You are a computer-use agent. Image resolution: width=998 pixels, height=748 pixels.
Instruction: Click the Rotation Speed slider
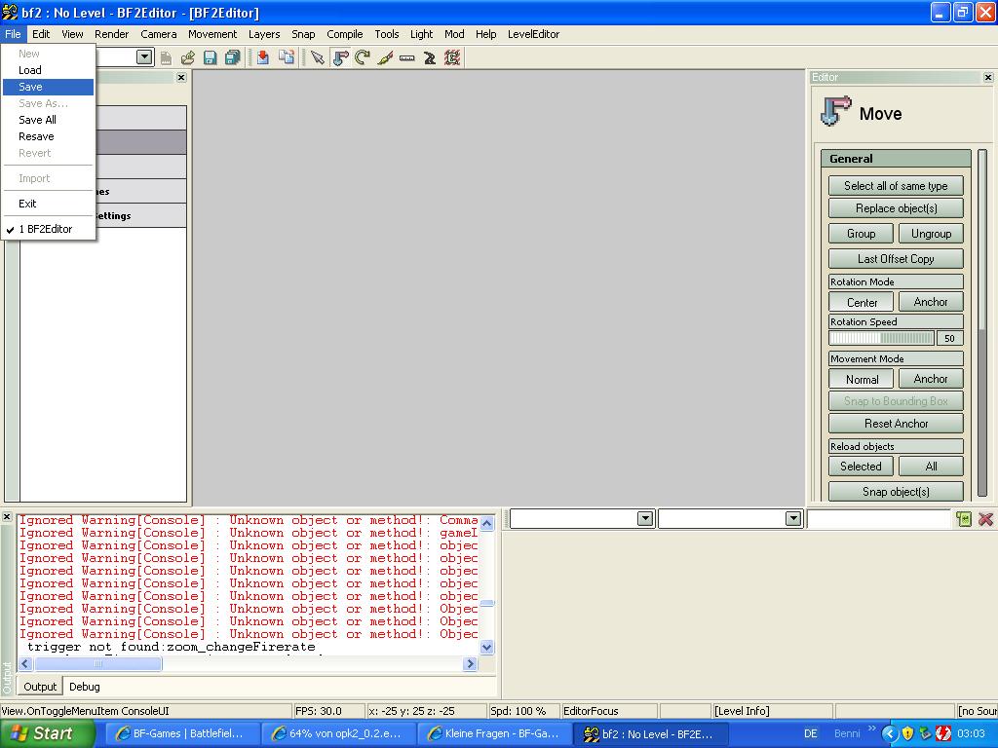[881, 338]
